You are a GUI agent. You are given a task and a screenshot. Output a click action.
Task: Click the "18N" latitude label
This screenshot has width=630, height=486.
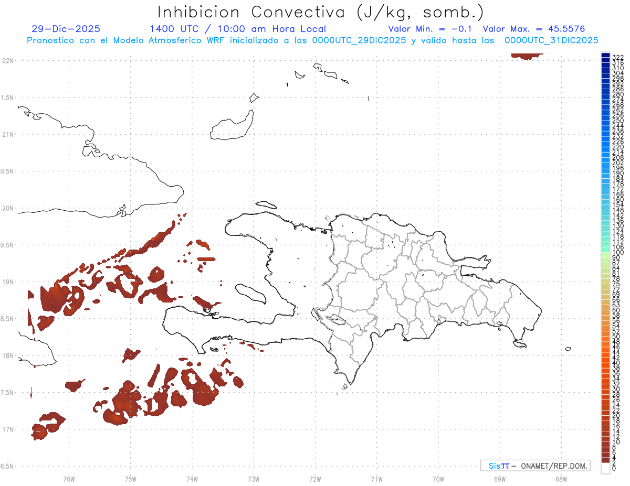[x=8, y=355]
